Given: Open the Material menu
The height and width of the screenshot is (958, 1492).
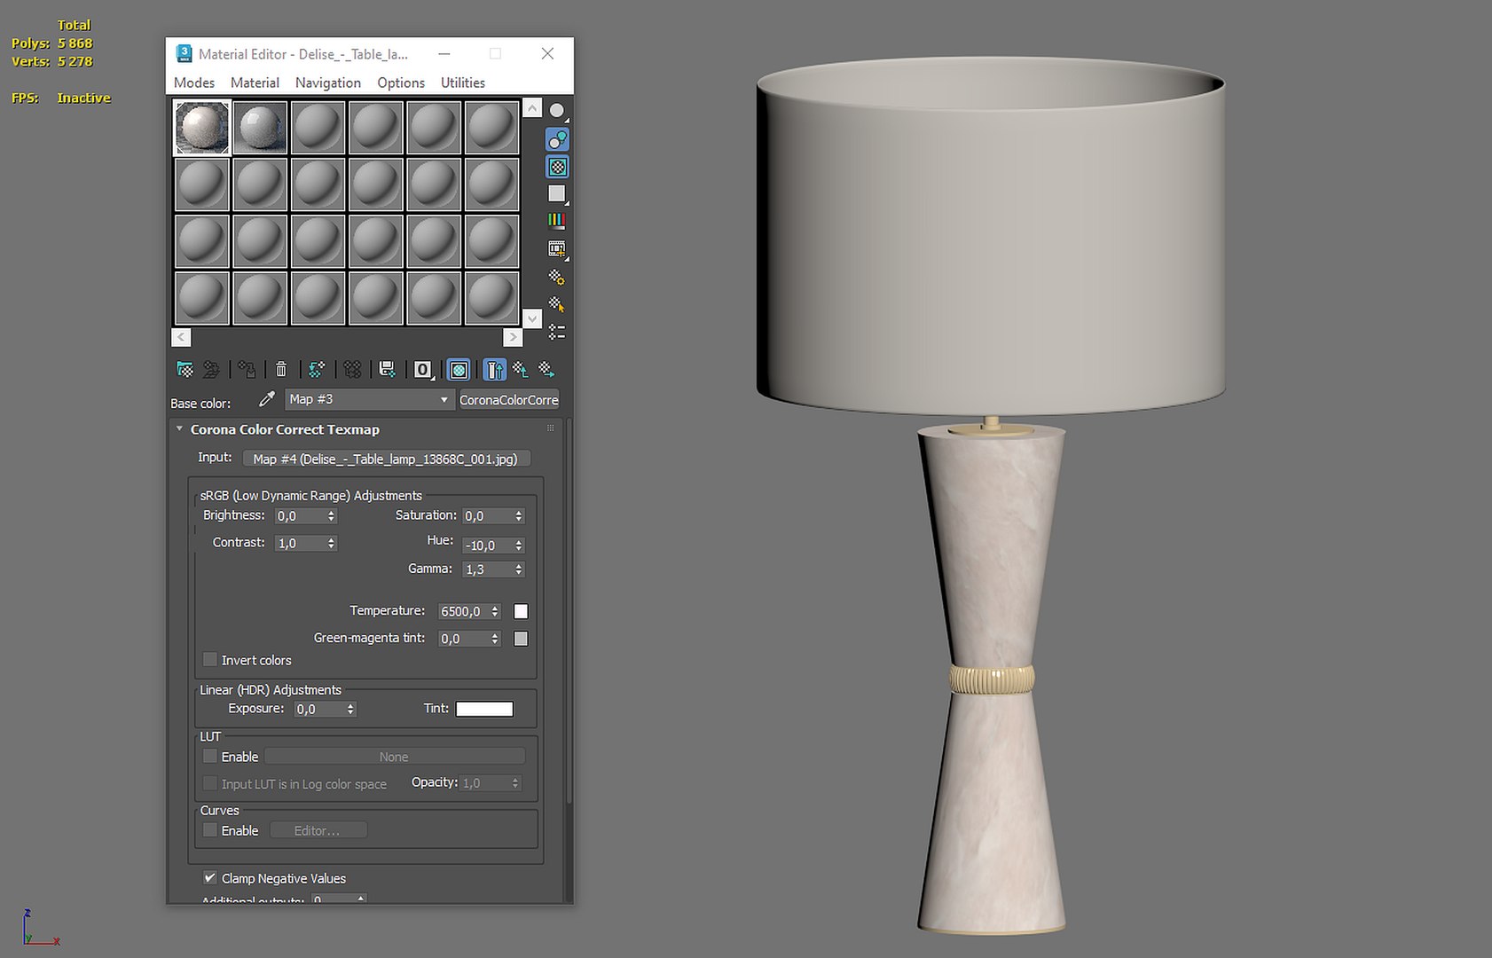Looking at the screenshot, I should pyautogui.click(x=255, y=82).
